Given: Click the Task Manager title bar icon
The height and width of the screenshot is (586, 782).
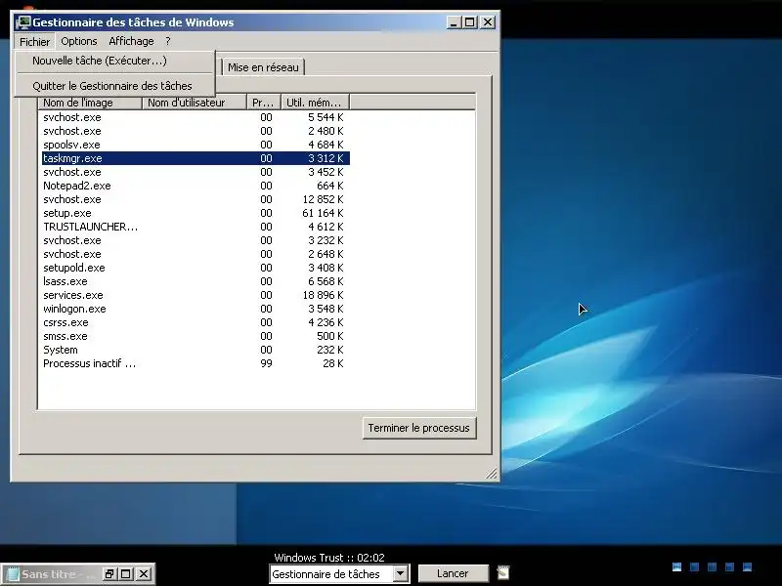Looking at the screenshot, I should point(22,22).
